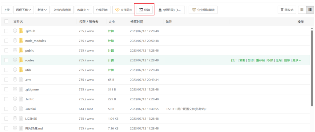Check the LICENSE row checkbox
The width and height of the screenshot is (315, 132).
(x=6, y=118)
